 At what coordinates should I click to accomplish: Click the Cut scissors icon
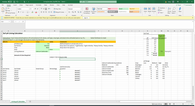tap(6, 8)
